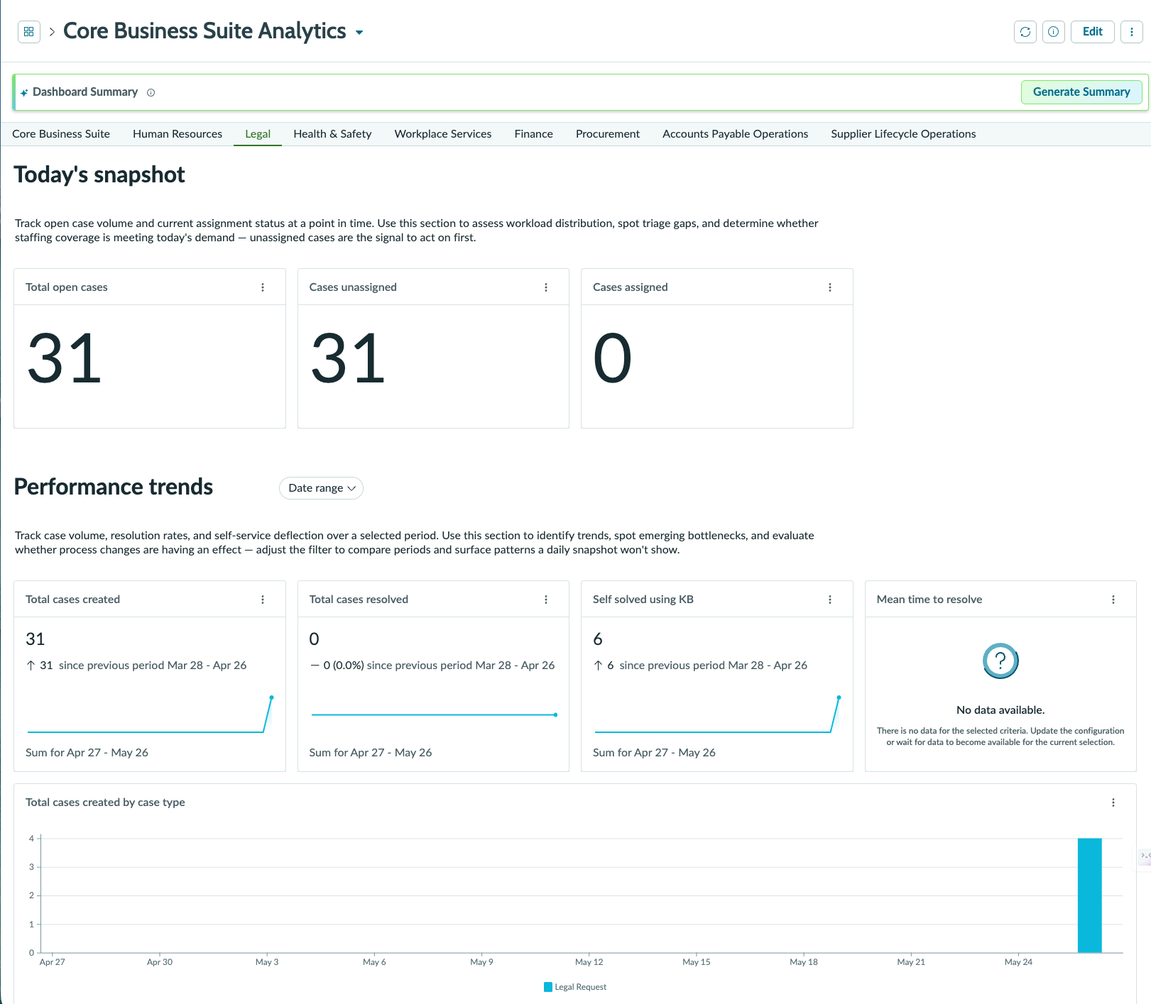Open the Total open cases card menu

point(263,287)
